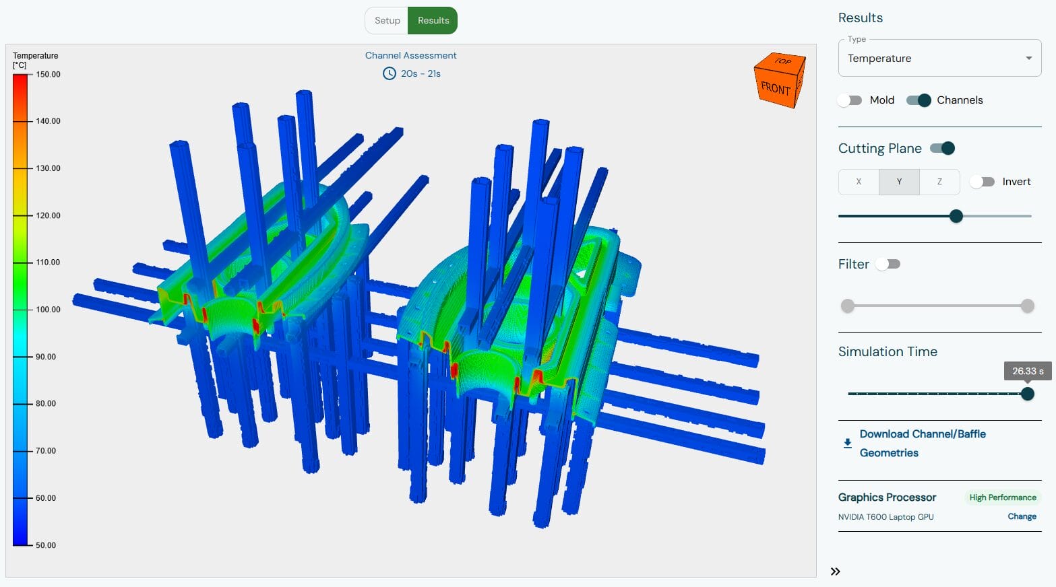
Task: Toggle the Channels visibility switch
Action: (x=919, y=100)
